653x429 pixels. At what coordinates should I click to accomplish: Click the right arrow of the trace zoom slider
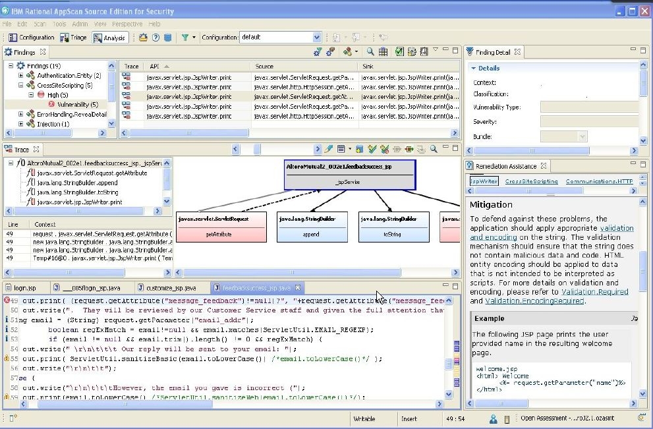[318, 149]
